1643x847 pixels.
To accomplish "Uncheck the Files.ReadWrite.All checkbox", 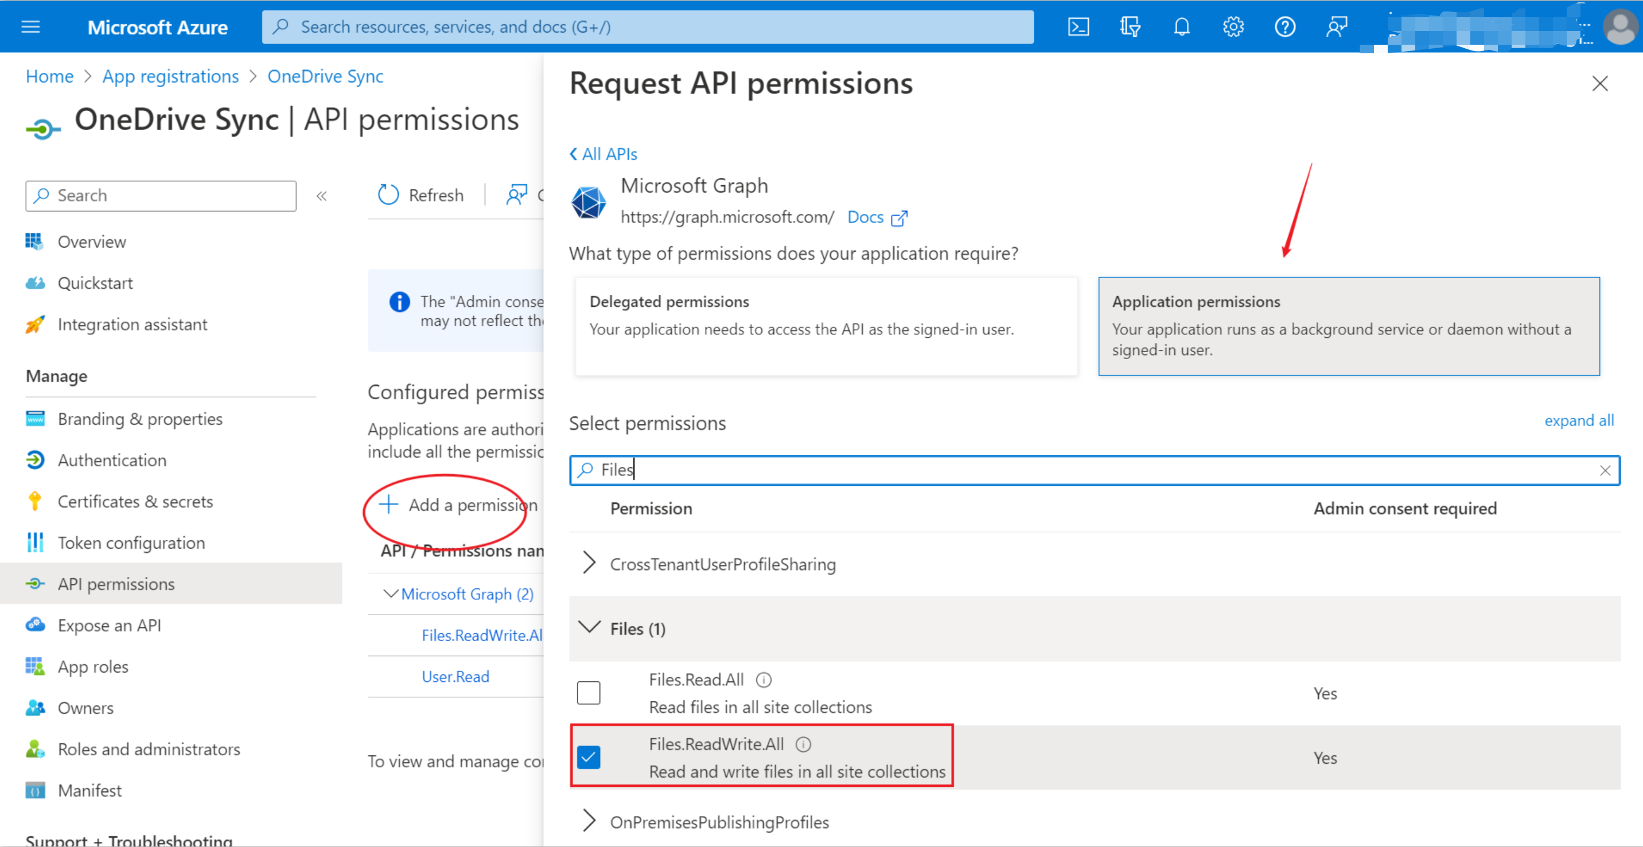I will point(588,758).
